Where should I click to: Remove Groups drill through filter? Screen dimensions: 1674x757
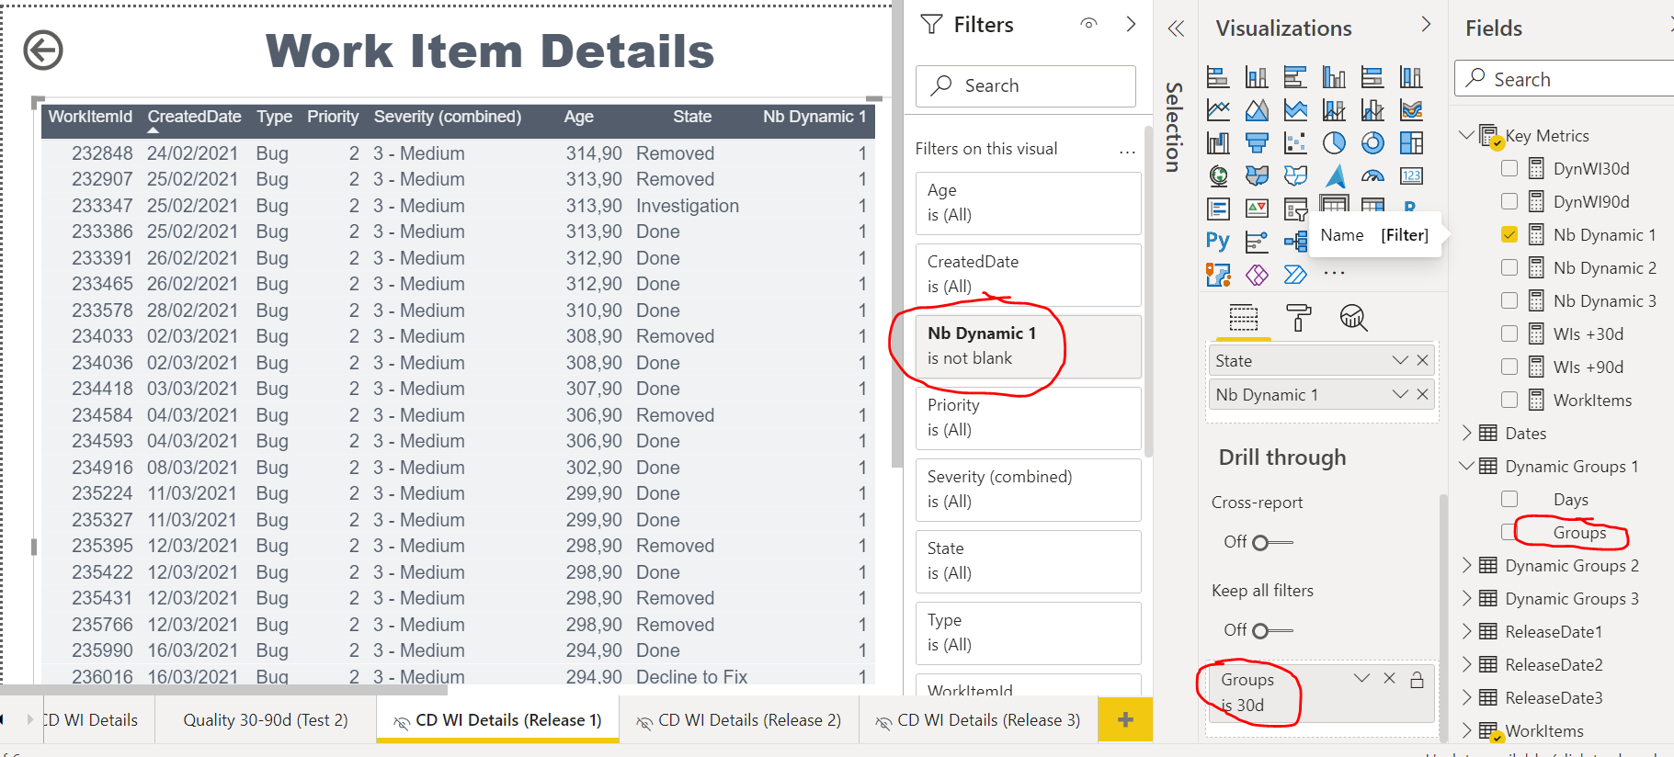[1389, 678]
